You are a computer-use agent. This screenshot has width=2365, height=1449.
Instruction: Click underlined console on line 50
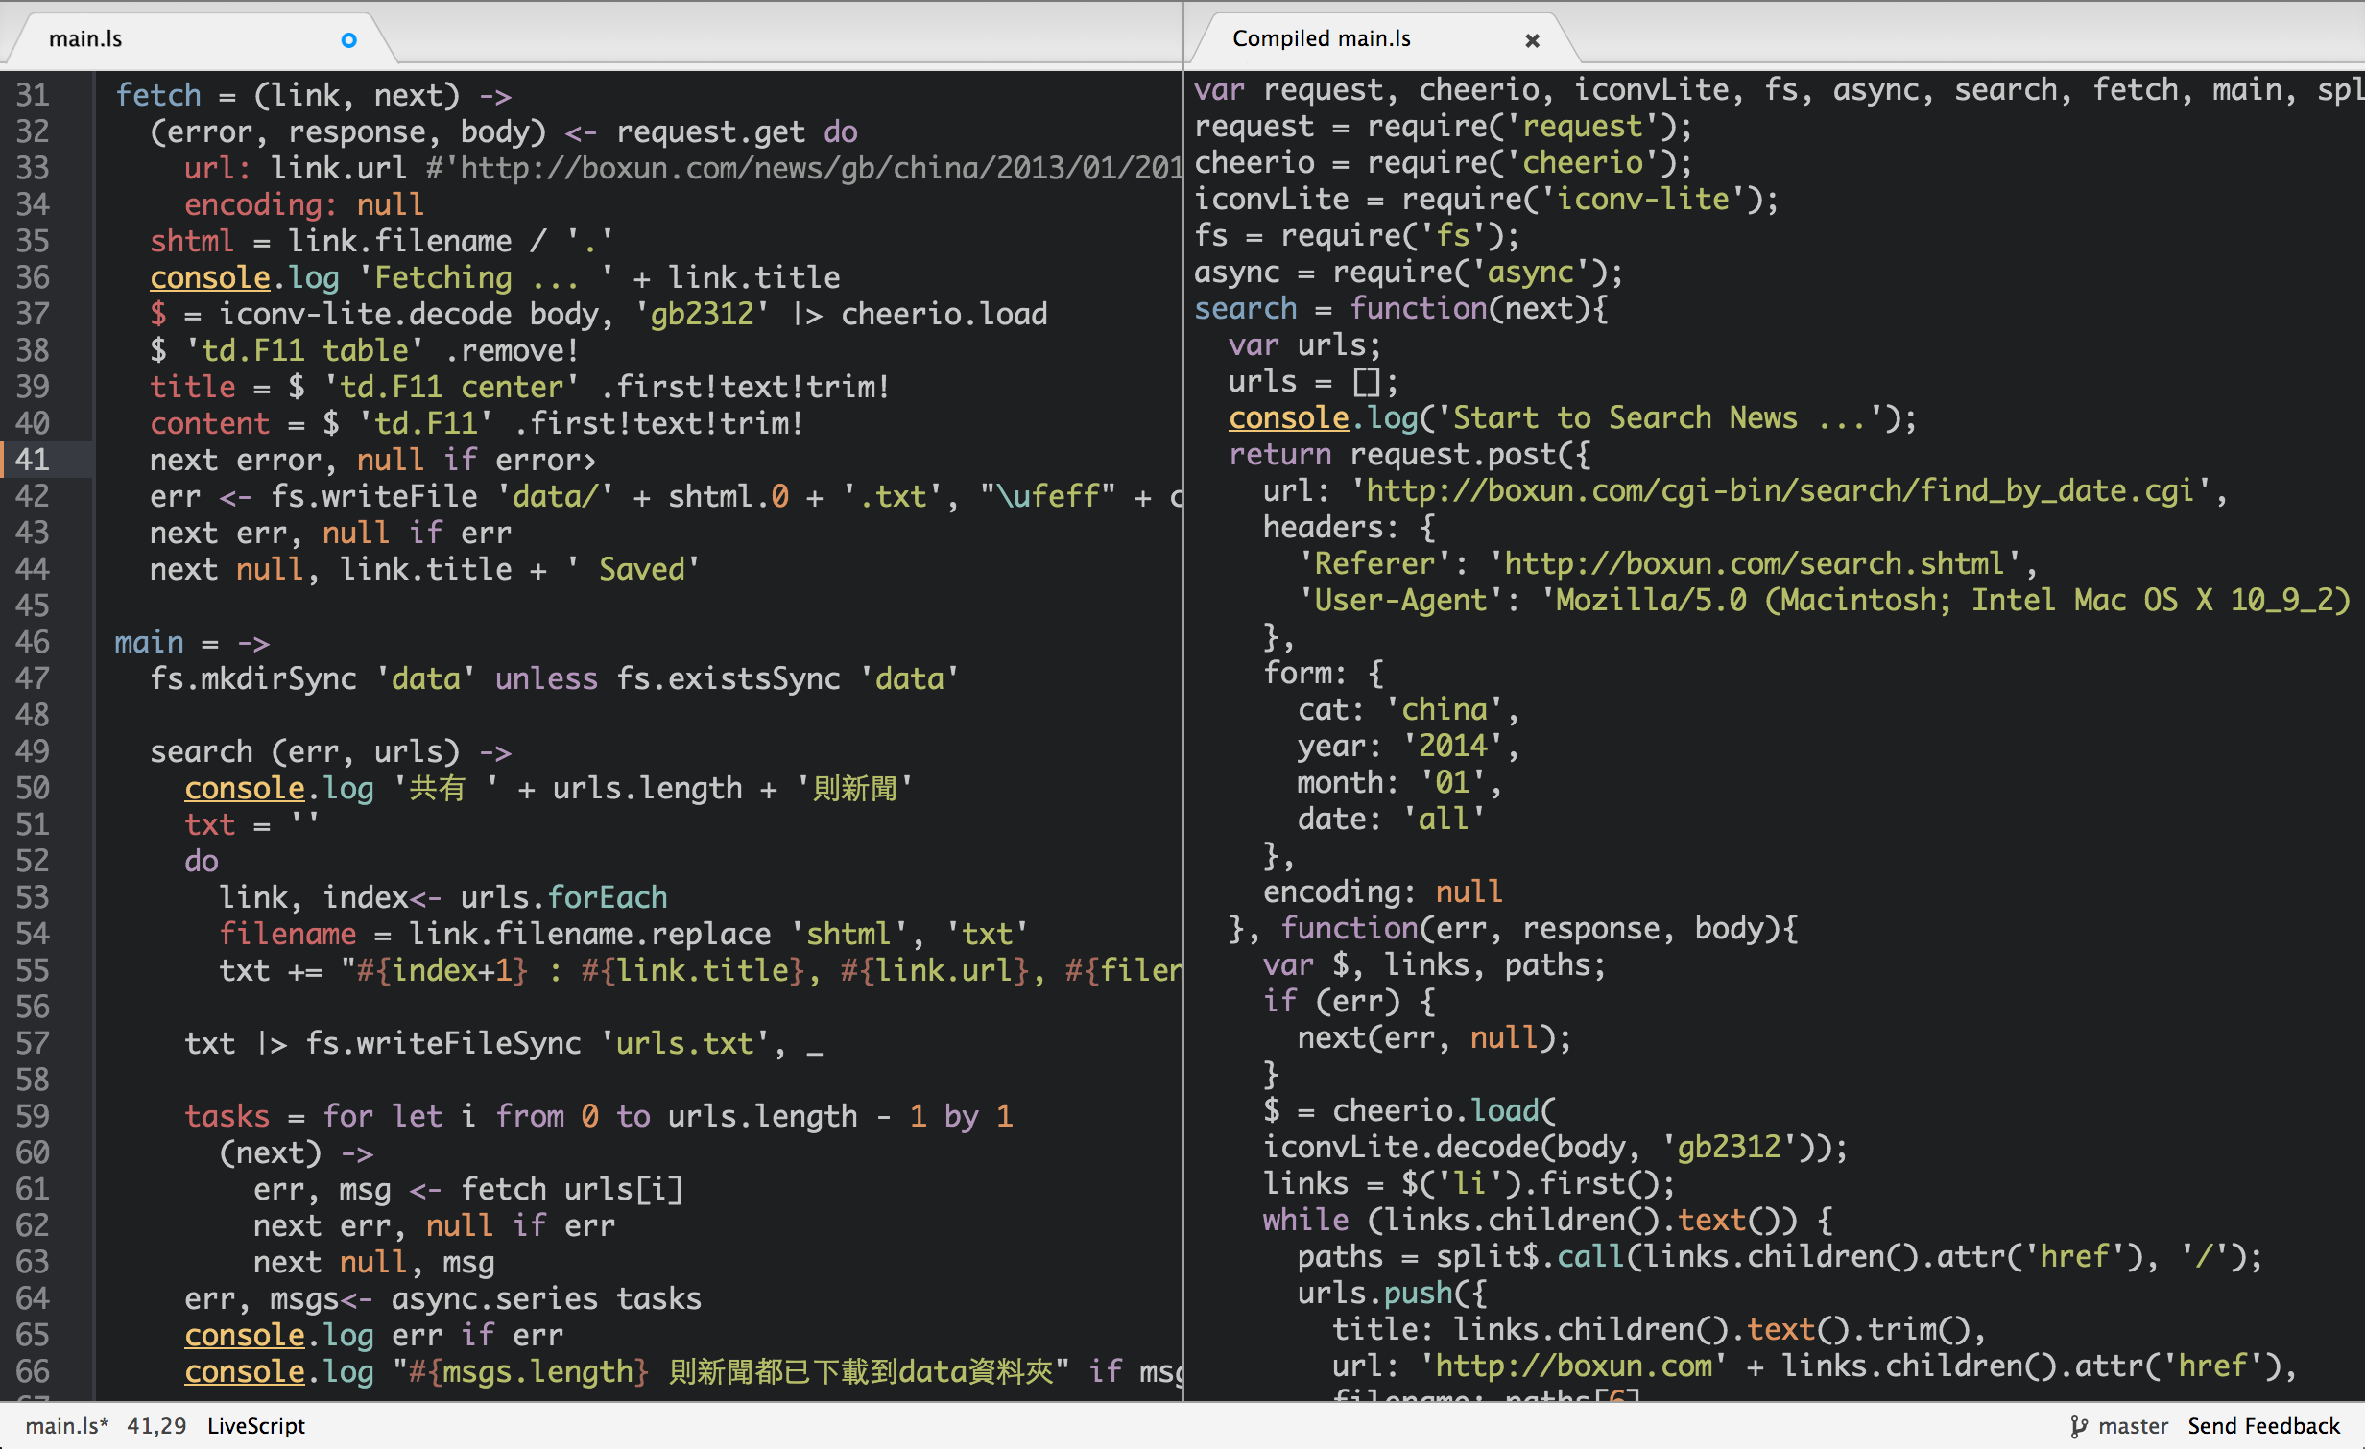(245, 788)
